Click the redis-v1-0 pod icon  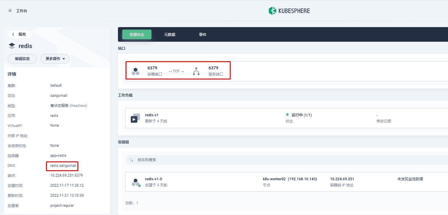(136, 182)
